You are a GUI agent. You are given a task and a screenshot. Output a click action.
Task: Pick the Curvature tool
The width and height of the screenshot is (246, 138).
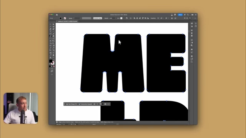tap(53, 29)
